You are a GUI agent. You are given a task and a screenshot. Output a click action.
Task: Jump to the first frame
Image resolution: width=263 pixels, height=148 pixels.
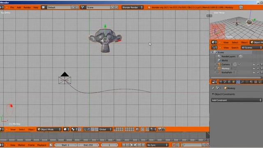click(124, 145)
